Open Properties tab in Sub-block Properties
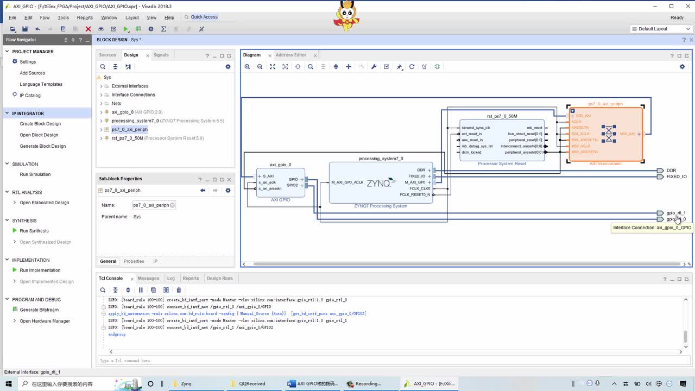Screen dimensions: 695x391 134,261
